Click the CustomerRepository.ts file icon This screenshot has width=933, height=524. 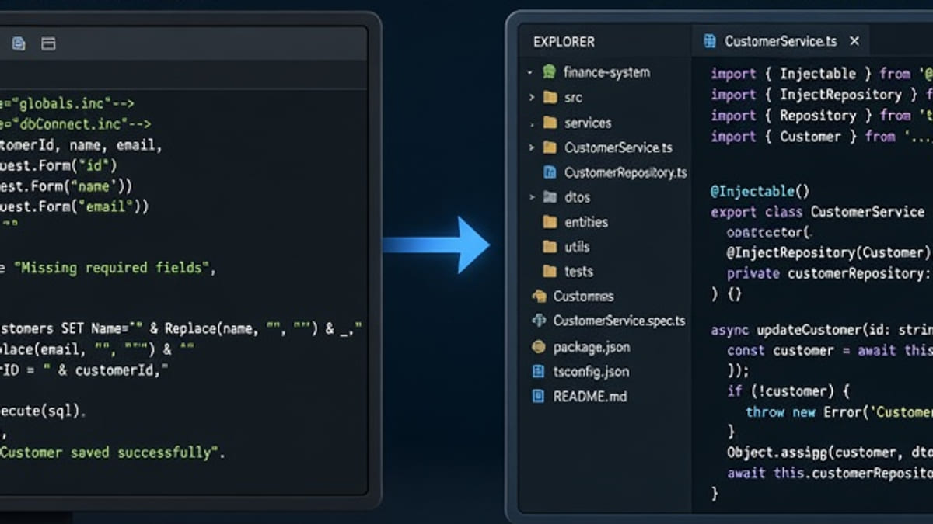[550, 172]
